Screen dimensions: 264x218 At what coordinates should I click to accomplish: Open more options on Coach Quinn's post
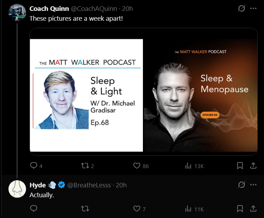(253, 9)
